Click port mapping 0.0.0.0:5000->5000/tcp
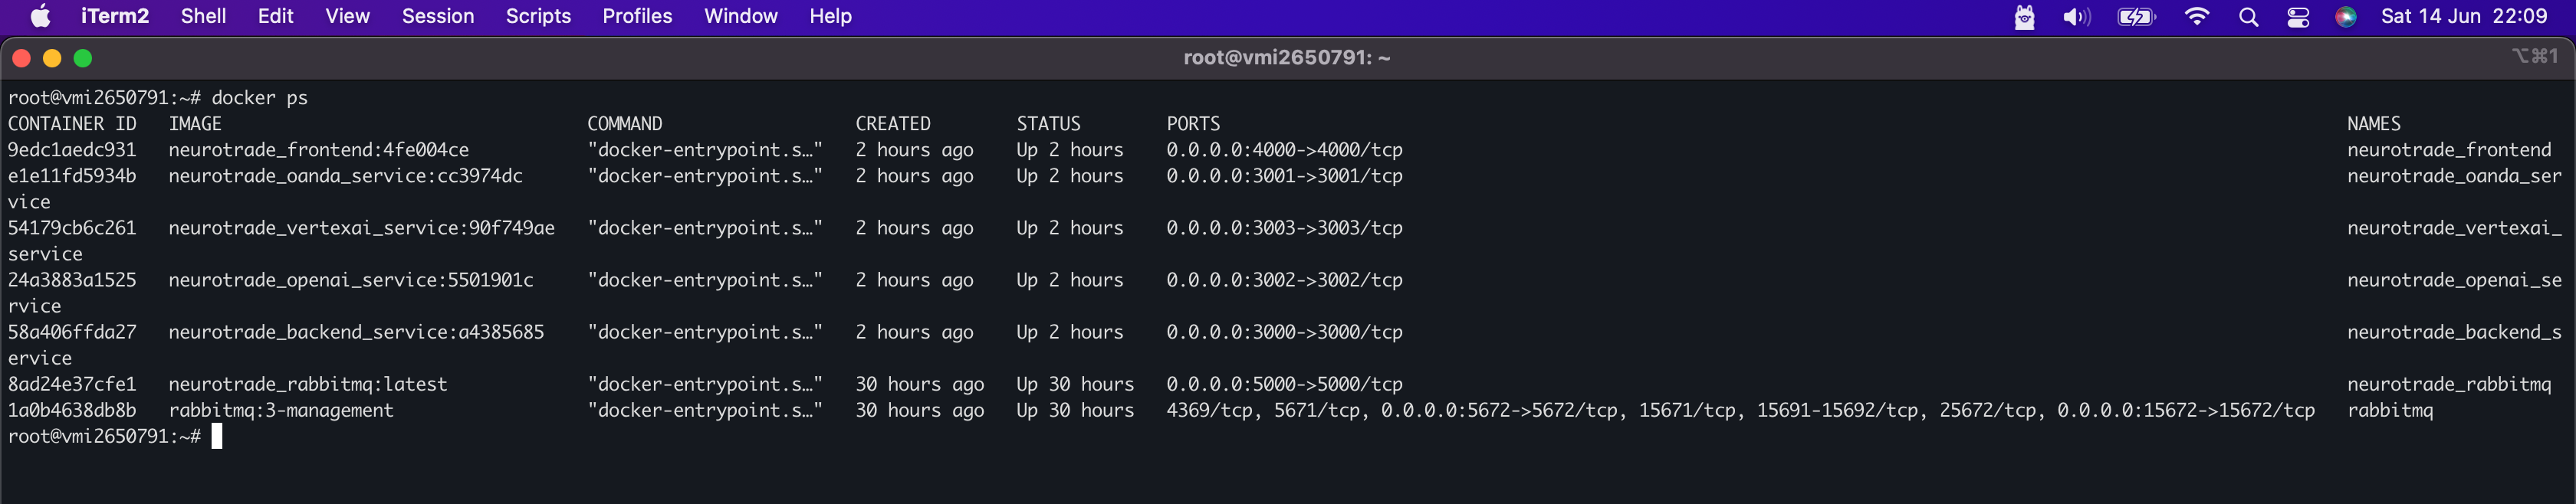This screenshot has width=2576, height=504. tap(1284, 384)
